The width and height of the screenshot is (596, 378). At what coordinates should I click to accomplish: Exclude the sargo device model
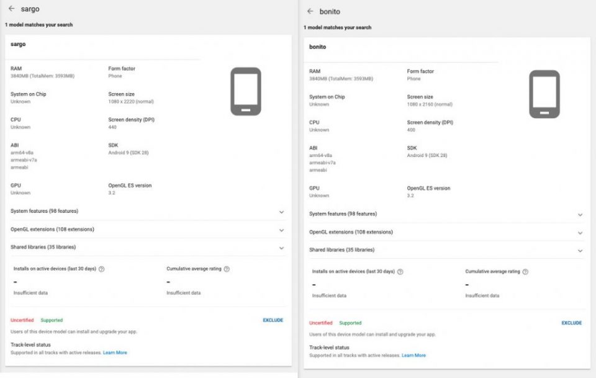coord(273,320)
